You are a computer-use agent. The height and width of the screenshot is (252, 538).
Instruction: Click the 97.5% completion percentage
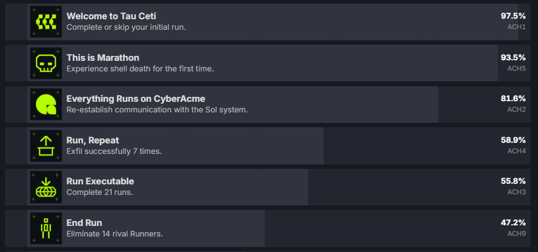tap(513, 16)
